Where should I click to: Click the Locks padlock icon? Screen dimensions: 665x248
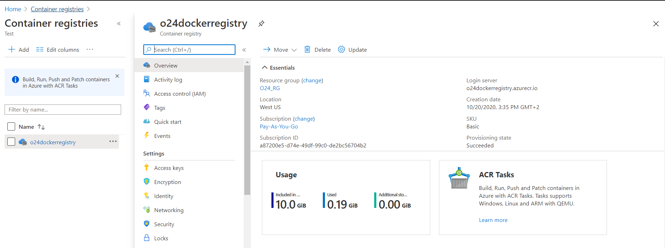(146, 238)
